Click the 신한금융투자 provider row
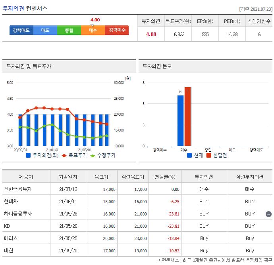 click(x=137, y=189)
